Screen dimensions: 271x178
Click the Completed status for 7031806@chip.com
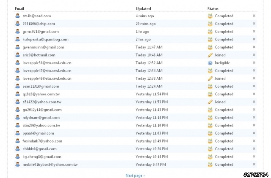click(x=224, y=24)
